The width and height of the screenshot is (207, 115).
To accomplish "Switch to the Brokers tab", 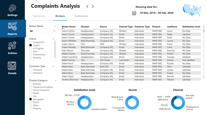I will (x=60, y=16).
